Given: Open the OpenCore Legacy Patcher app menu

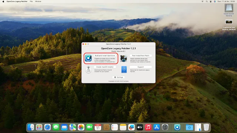Looking at the screenshot, I should pyautogui.click(x=17, y=1).
